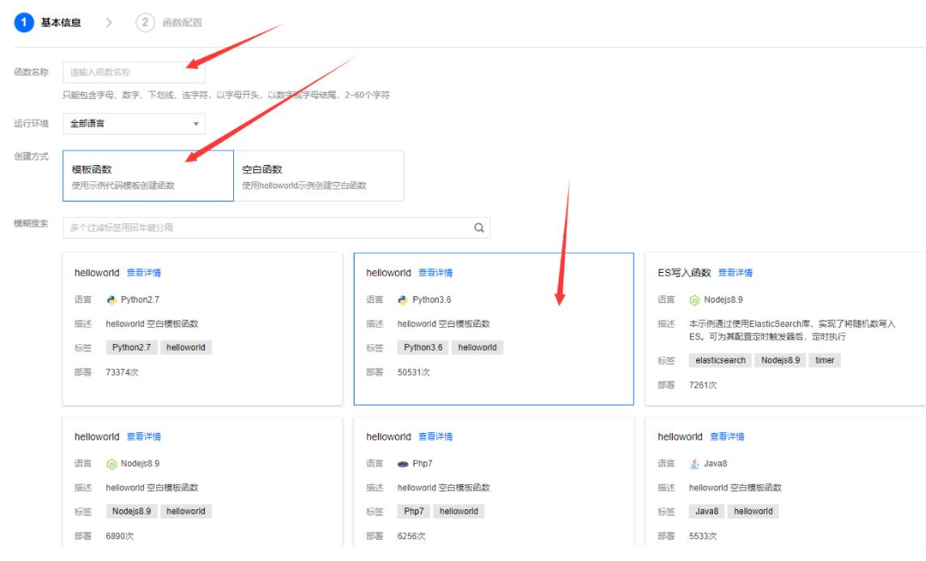This screenshot has height=561, width=926.
Task: Select the 模板函数 creation option
Action: click(147, 175)
